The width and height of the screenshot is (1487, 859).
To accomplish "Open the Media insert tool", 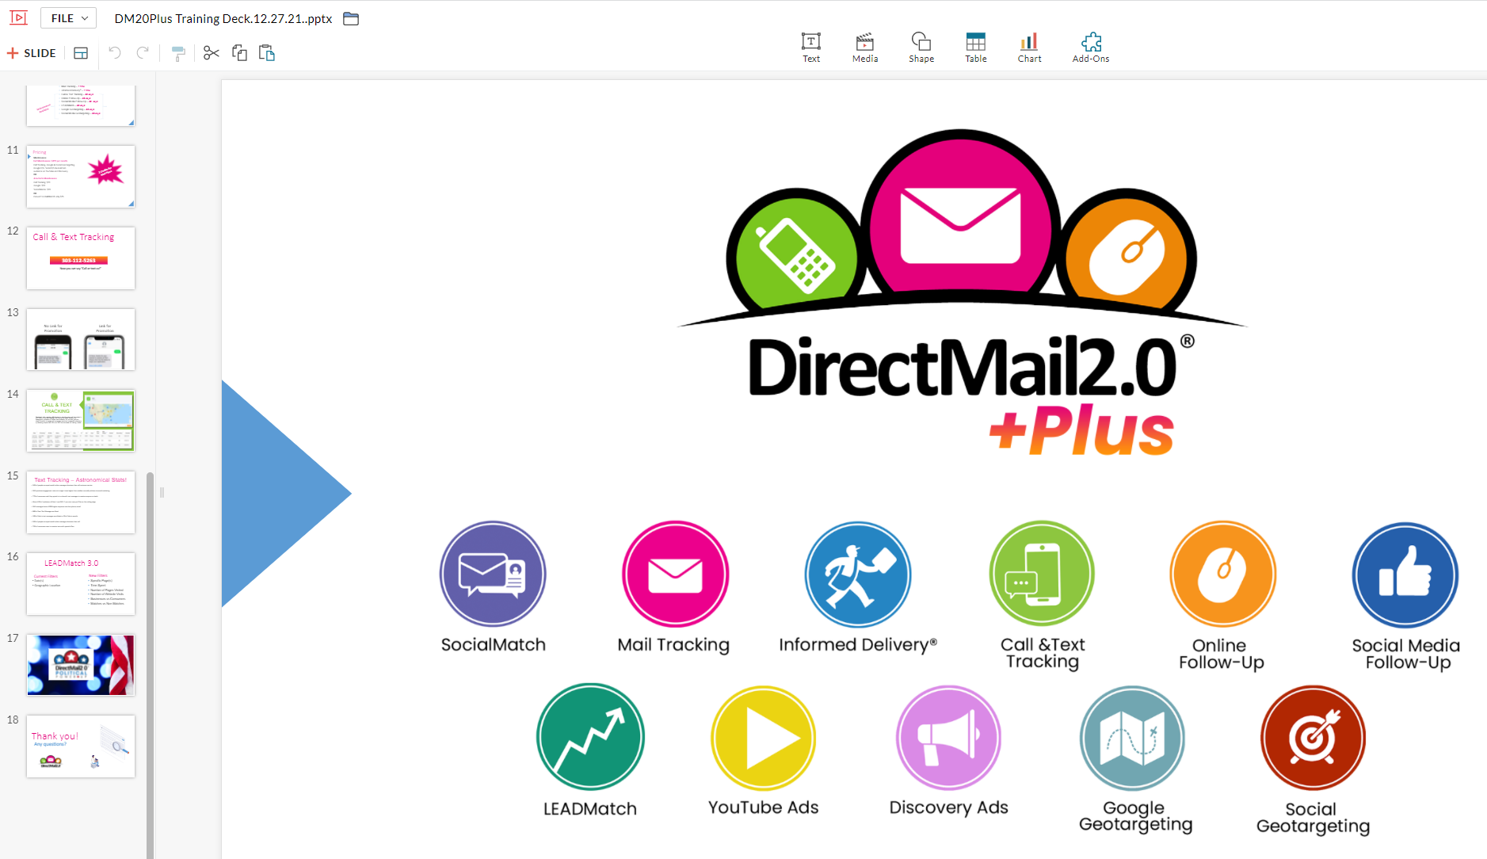I will 865,48.
